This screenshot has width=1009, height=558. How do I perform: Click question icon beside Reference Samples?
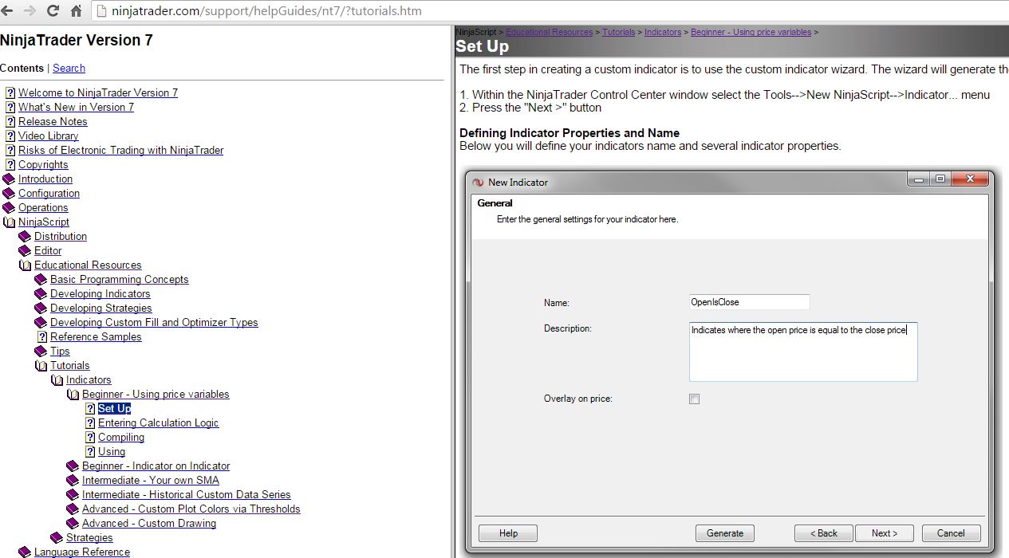pos(42,336)
